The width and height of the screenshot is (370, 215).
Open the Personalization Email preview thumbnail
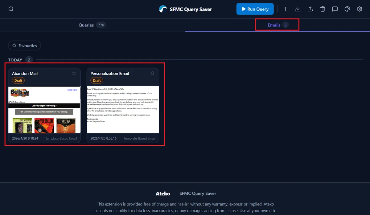tap(123, 110)
